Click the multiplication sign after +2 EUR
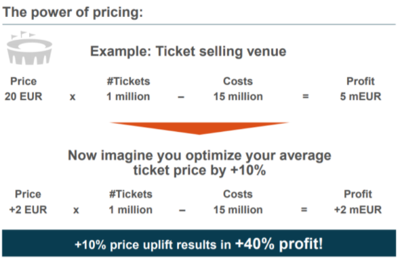400x261 pixels. [76, 210]
